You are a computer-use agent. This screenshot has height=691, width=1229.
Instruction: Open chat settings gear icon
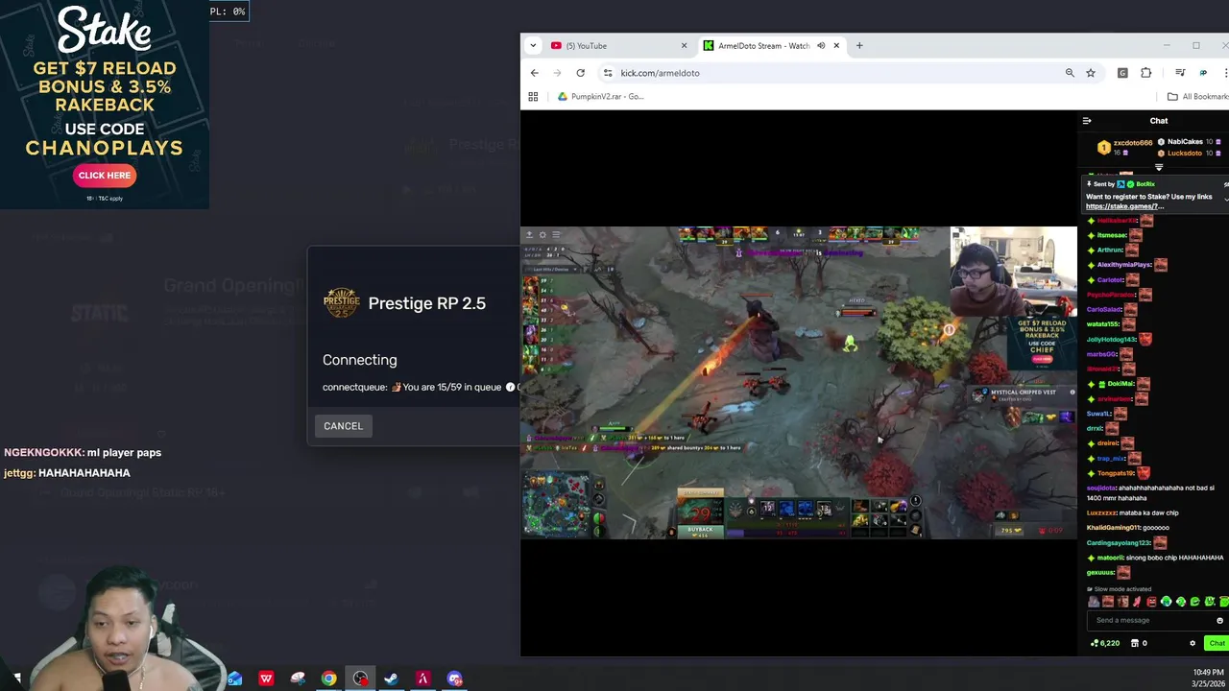[1193, 643]
